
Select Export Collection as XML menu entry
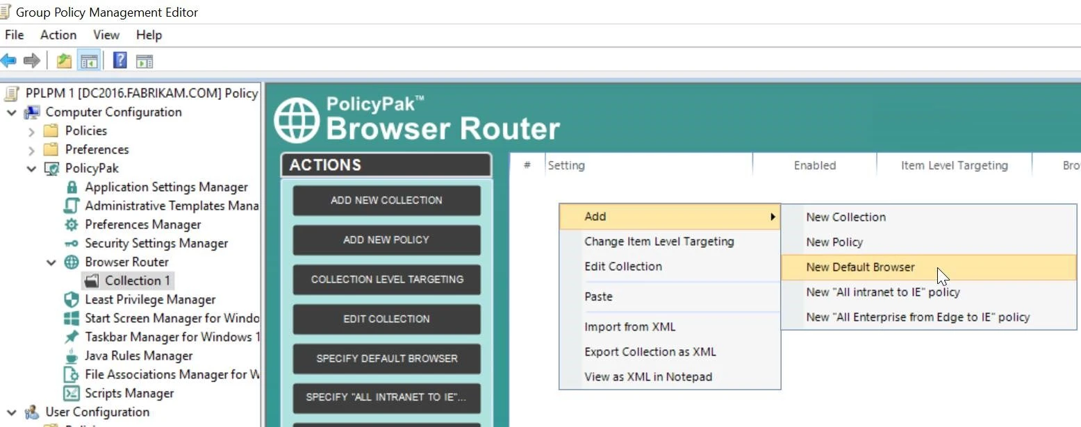tap(650, 352)
